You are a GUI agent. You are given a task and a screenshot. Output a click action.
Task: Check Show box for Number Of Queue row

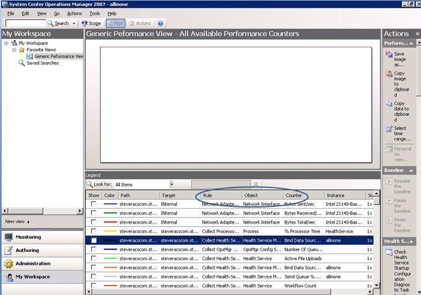click(x=93, y=249)
